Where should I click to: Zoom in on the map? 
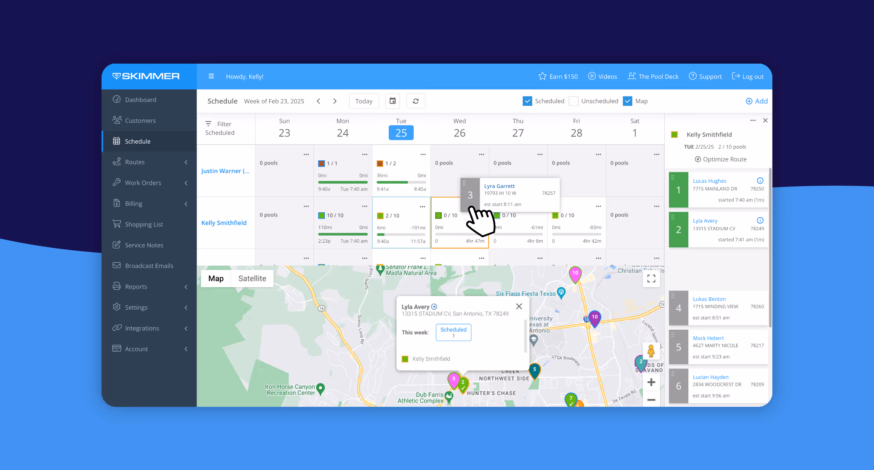(x=651, y=382)
